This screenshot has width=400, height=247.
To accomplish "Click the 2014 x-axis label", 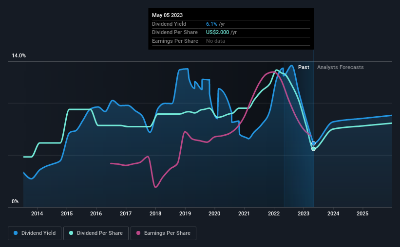I will pos(37,213).
